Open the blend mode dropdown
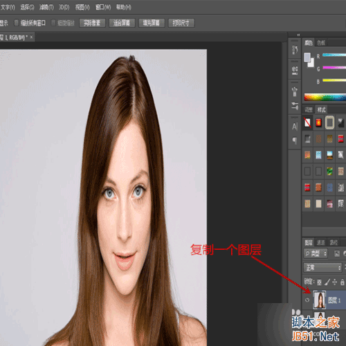Image resolution: width=346 pixels, height=346 pixels. [x=322, y=268]
